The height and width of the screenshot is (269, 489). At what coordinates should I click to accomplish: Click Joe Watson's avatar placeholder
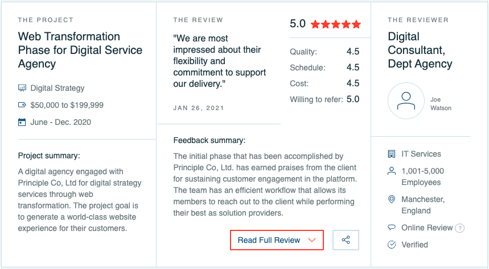tap(406, 101)
